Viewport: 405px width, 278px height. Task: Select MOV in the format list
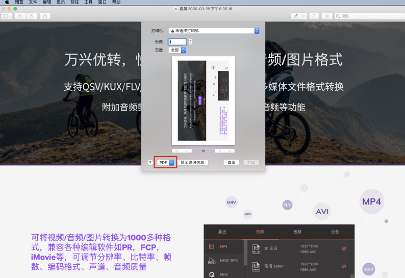(x=224, y=274)
